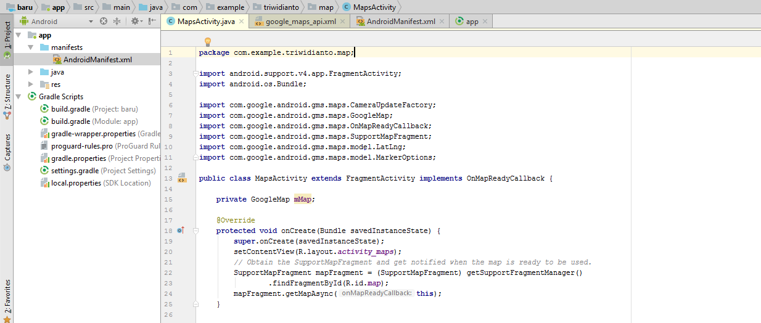Fold the onCreate method at line 18

(195, 231)
